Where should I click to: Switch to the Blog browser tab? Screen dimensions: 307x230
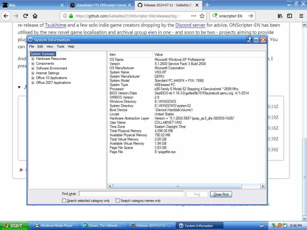(33, 5)
